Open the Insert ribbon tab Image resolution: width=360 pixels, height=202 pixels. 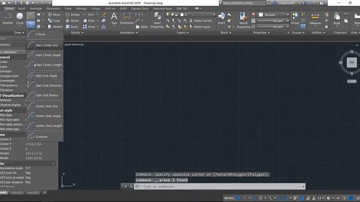click(x=21, y=8)
